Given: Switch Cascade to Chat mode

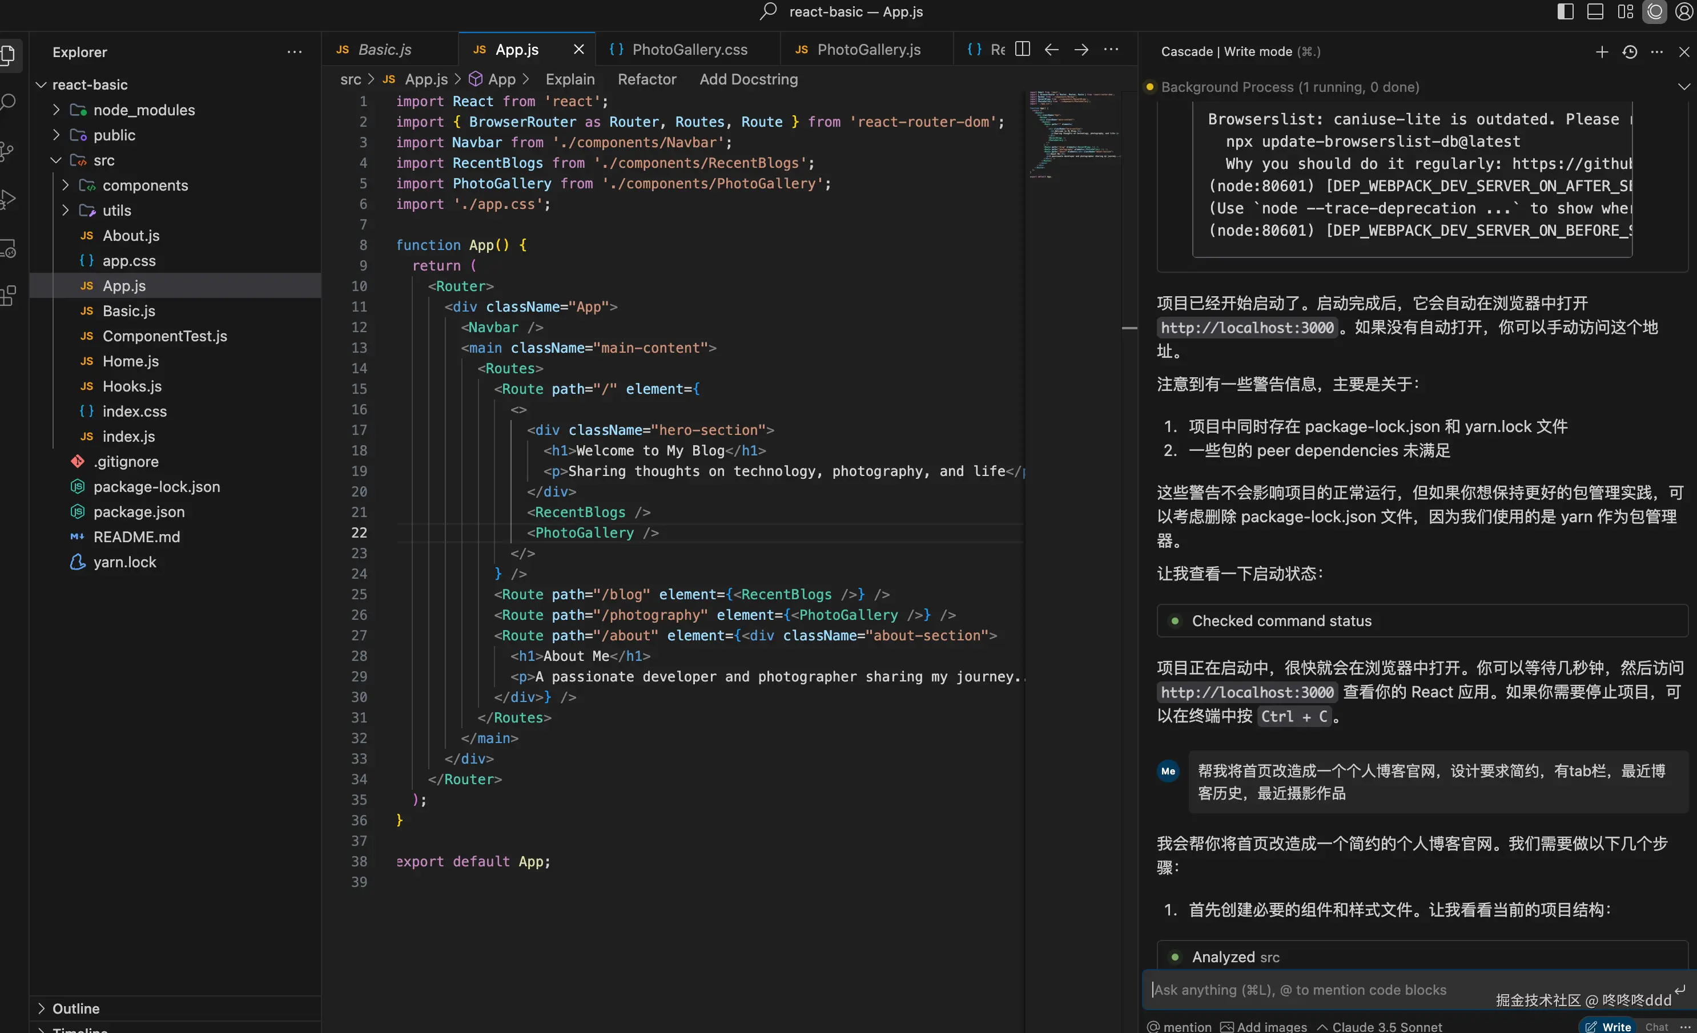Looking at the screenshot, I should point(1656,1026).
